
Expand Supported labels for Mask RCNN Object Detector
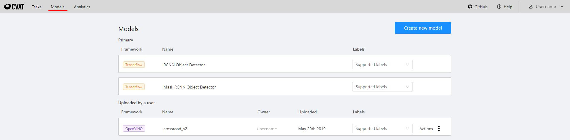click(382, 87)
